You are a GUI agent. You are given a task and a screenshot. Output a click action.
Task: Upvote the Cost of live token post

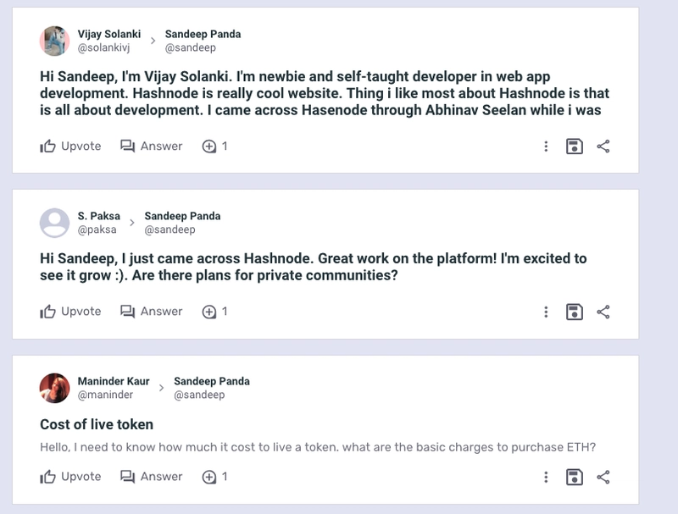70,477
